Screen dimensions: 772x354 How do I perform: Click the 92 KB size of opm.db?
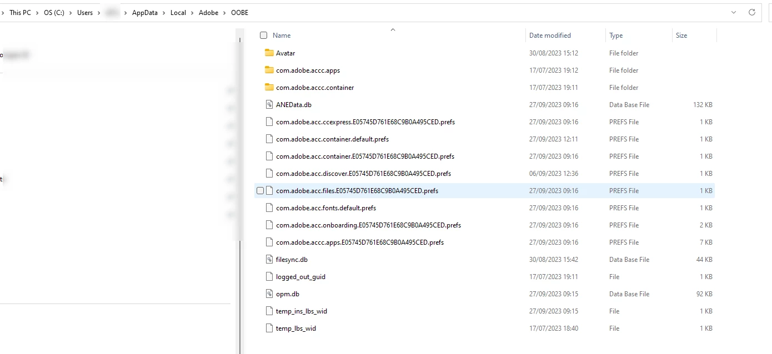click(704, 294)
